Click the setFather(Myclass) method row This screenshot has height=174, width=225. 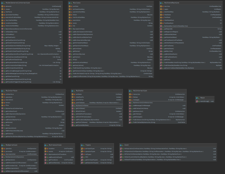tap(111, 54)
